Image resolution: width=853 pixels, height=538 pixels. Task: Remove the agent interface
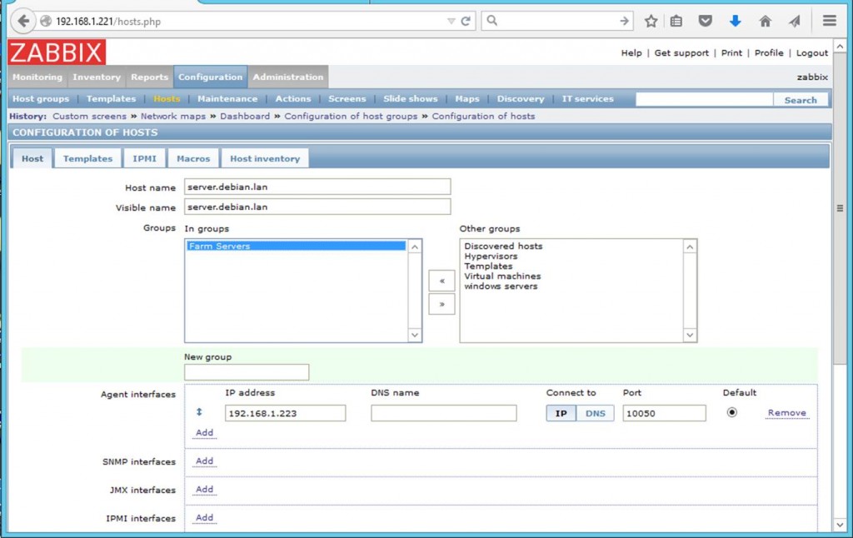786,411
